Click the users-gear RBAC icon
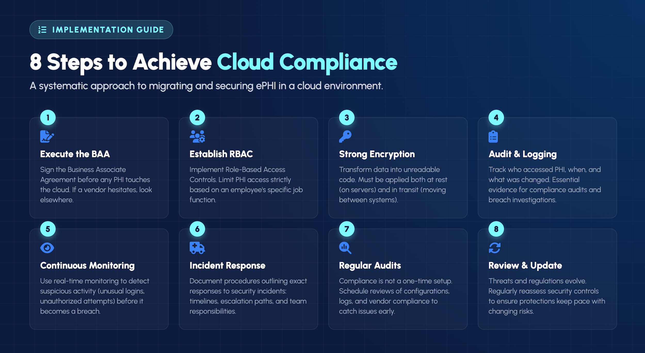Screen dimensions: 645x353 click(x=197, y=136)
